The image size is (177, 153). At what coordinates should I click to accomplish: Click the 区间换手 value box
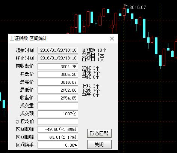click(58, 145)
